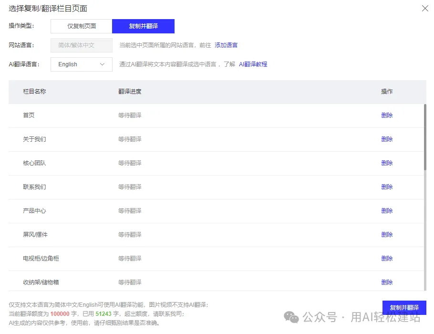Select the 栏目名称 column header
Screen dimensions: 434x334
[x=35, y=91]
